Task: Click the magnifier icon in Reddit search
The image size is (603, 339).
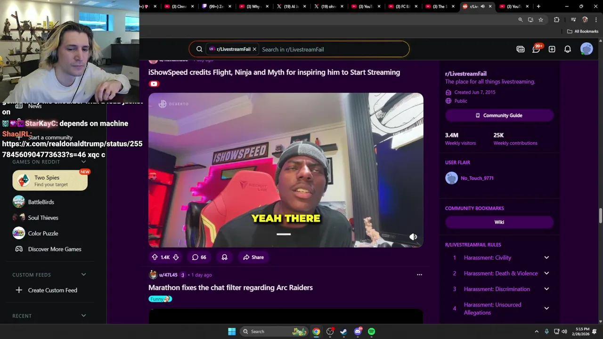Action: pos(199,49)
